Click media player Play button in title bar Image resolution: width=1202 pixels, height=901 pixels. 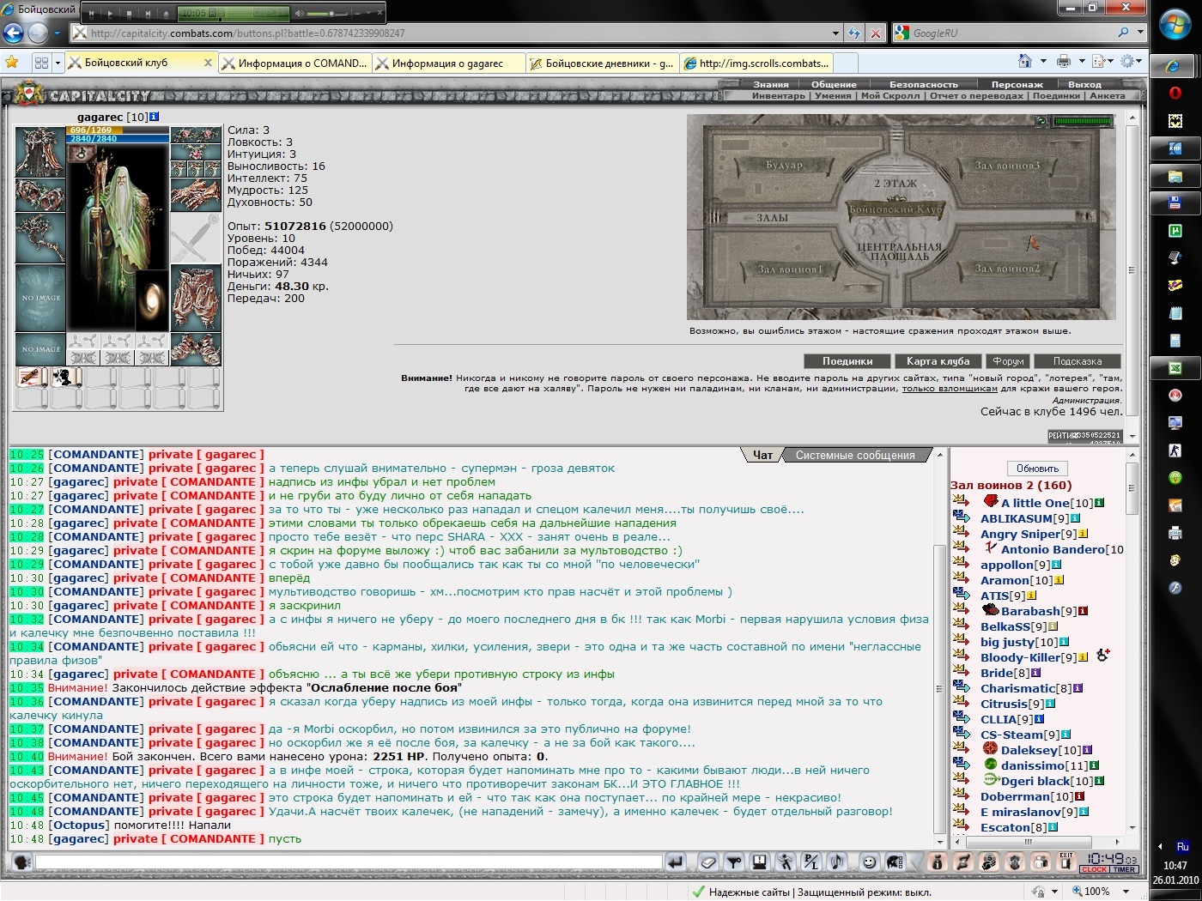click(110, 14)
